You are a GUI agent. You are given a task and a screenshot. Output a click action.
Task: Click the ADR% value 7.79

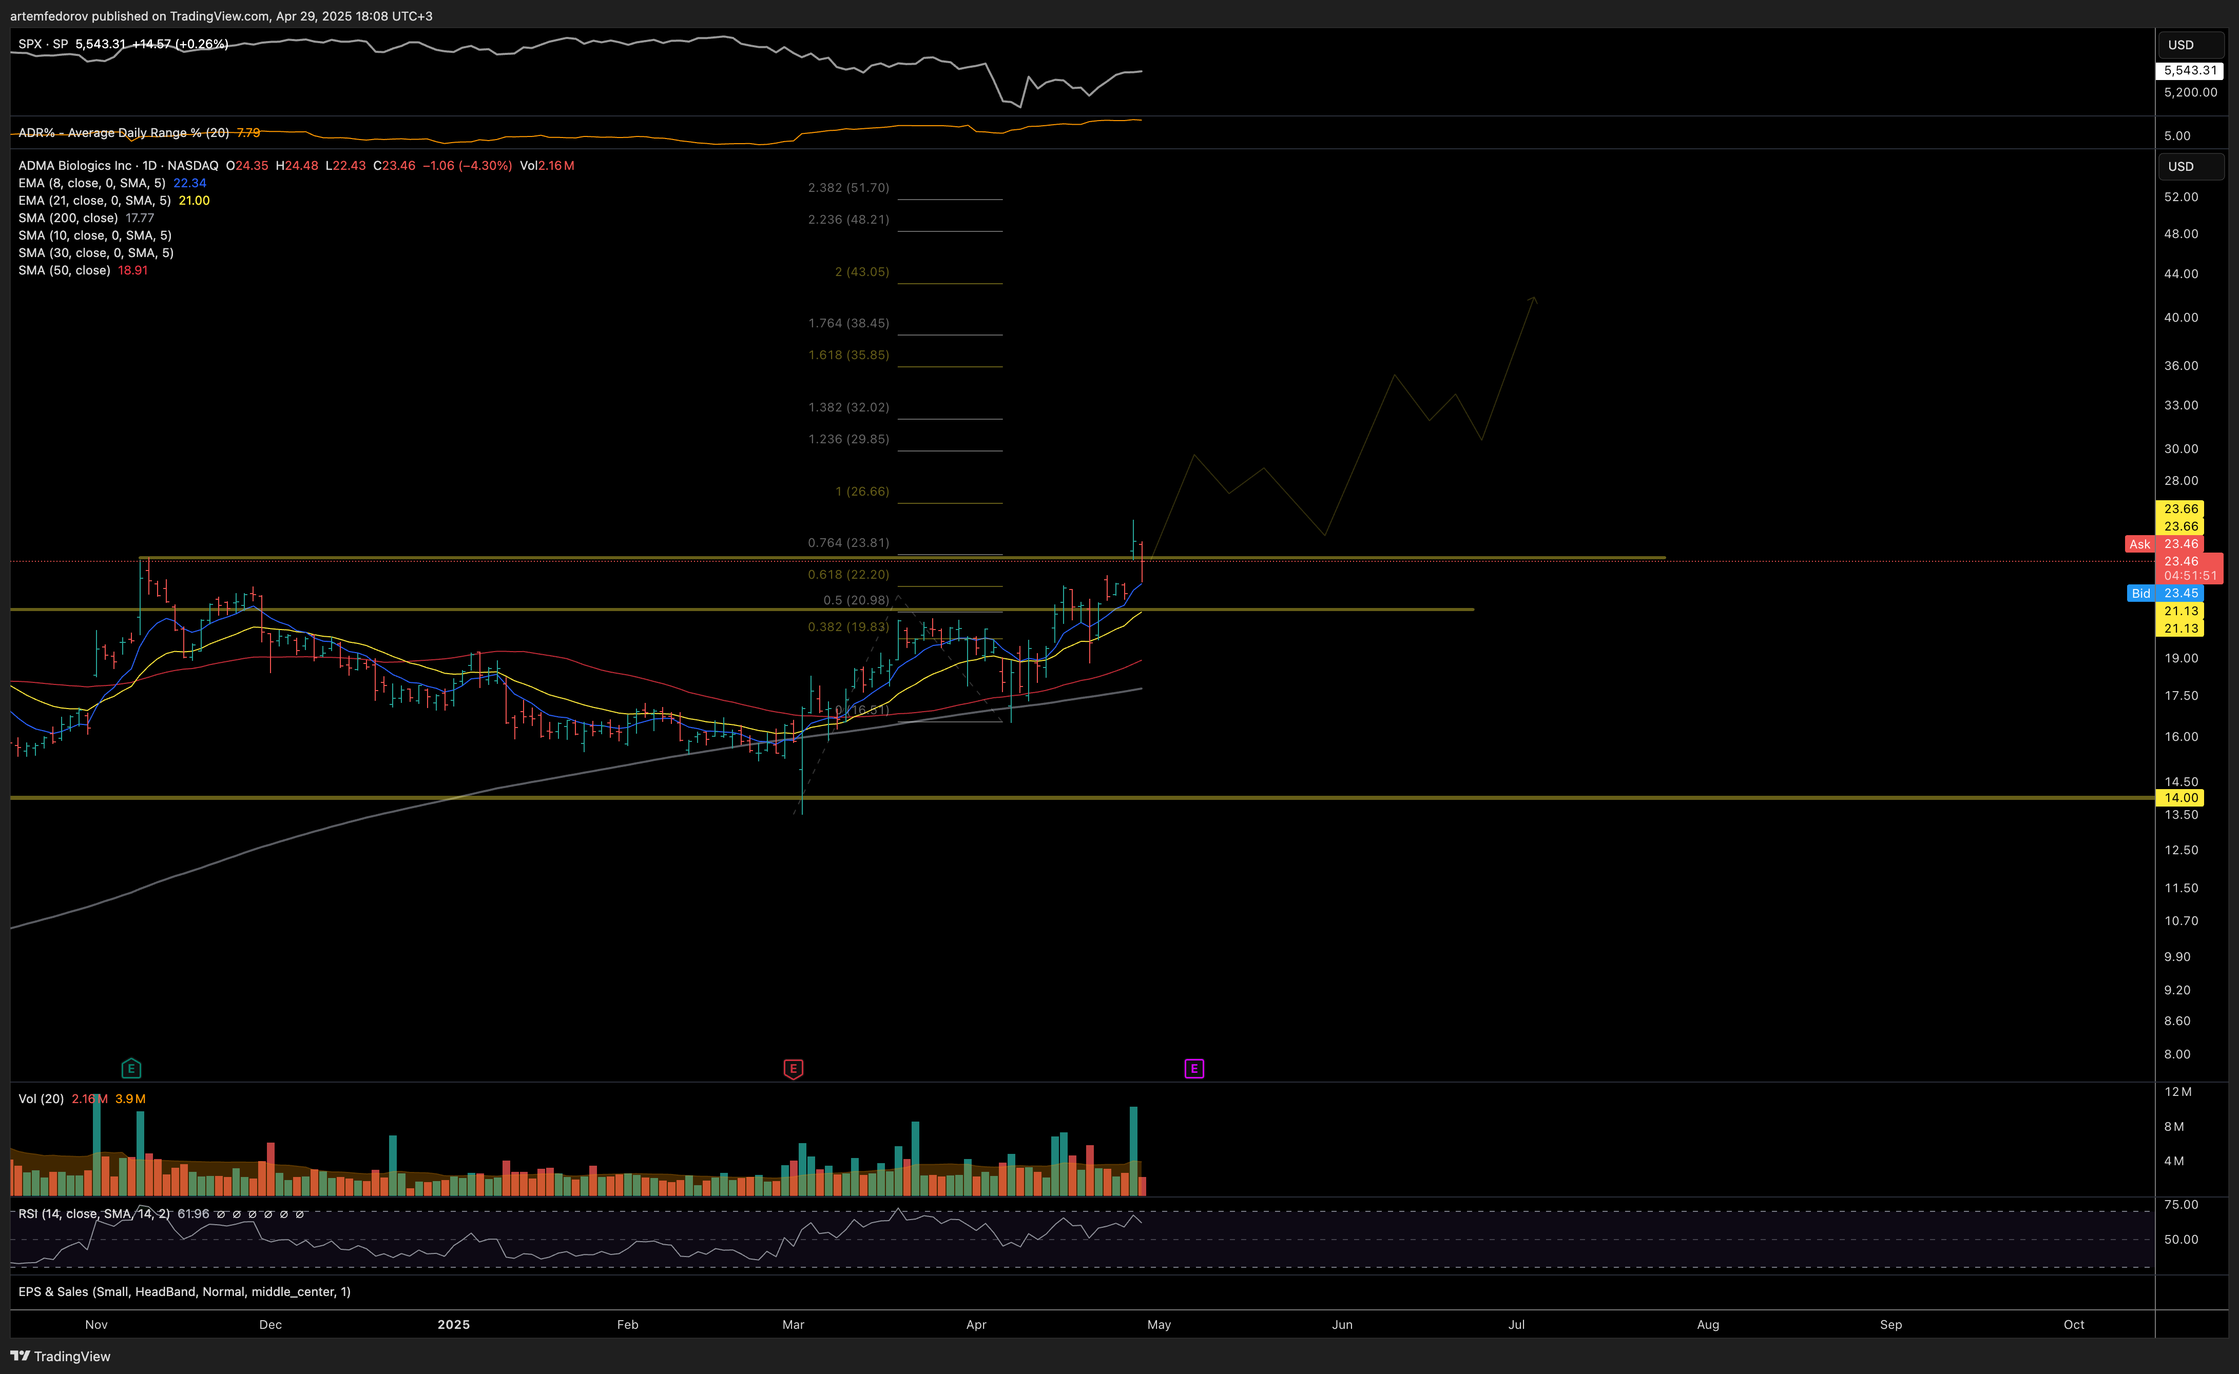click(248, 133)
